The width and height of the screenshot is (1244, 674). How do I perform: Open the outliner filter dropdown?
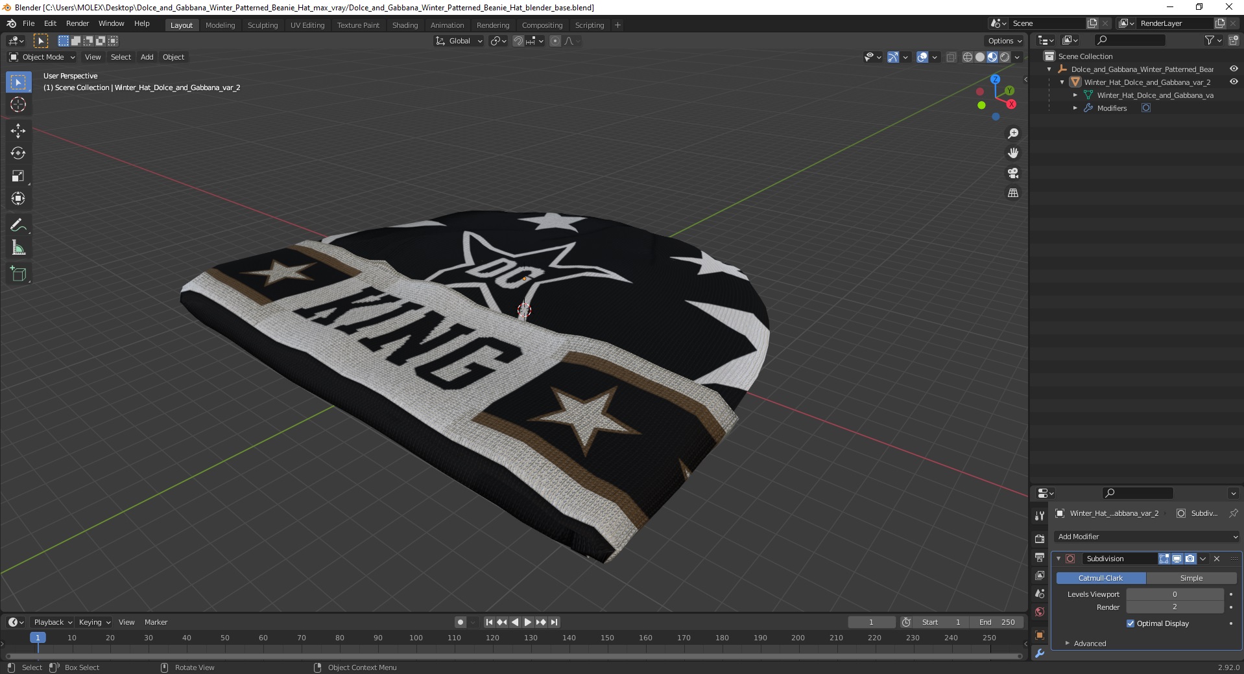click(1213, 40)
